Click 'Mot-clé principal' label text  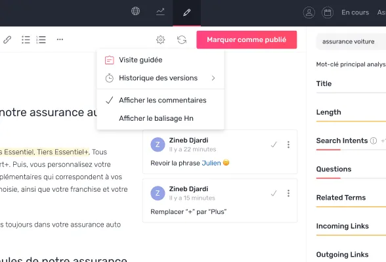[x=341, y=64]
